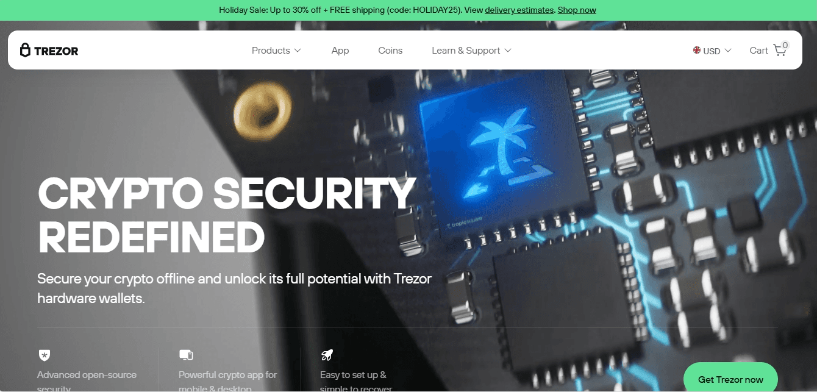Click the rocket setup icon
Image resolution: width=817 pixels, height=392 pixels.
[327, 355]
